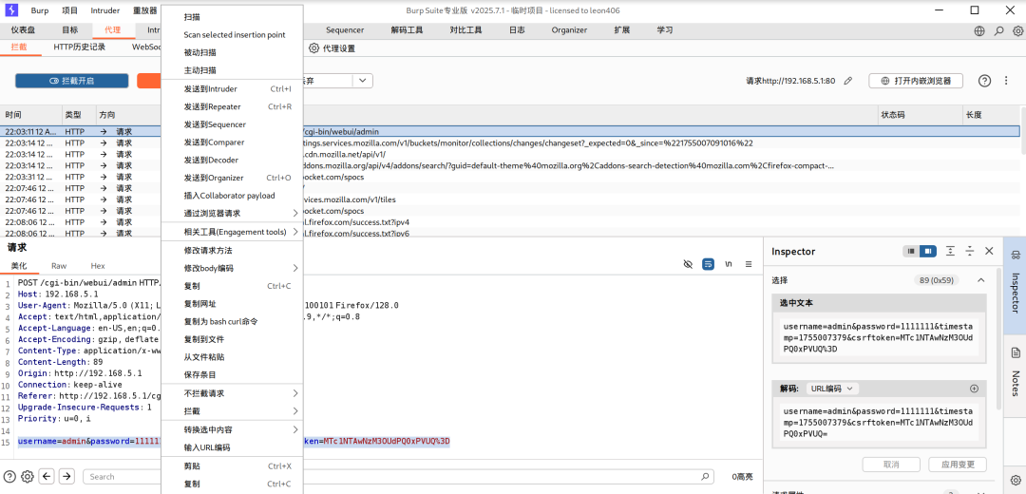Expand 拦截 submenu in context menu
1026x494 pixels.
233,411
